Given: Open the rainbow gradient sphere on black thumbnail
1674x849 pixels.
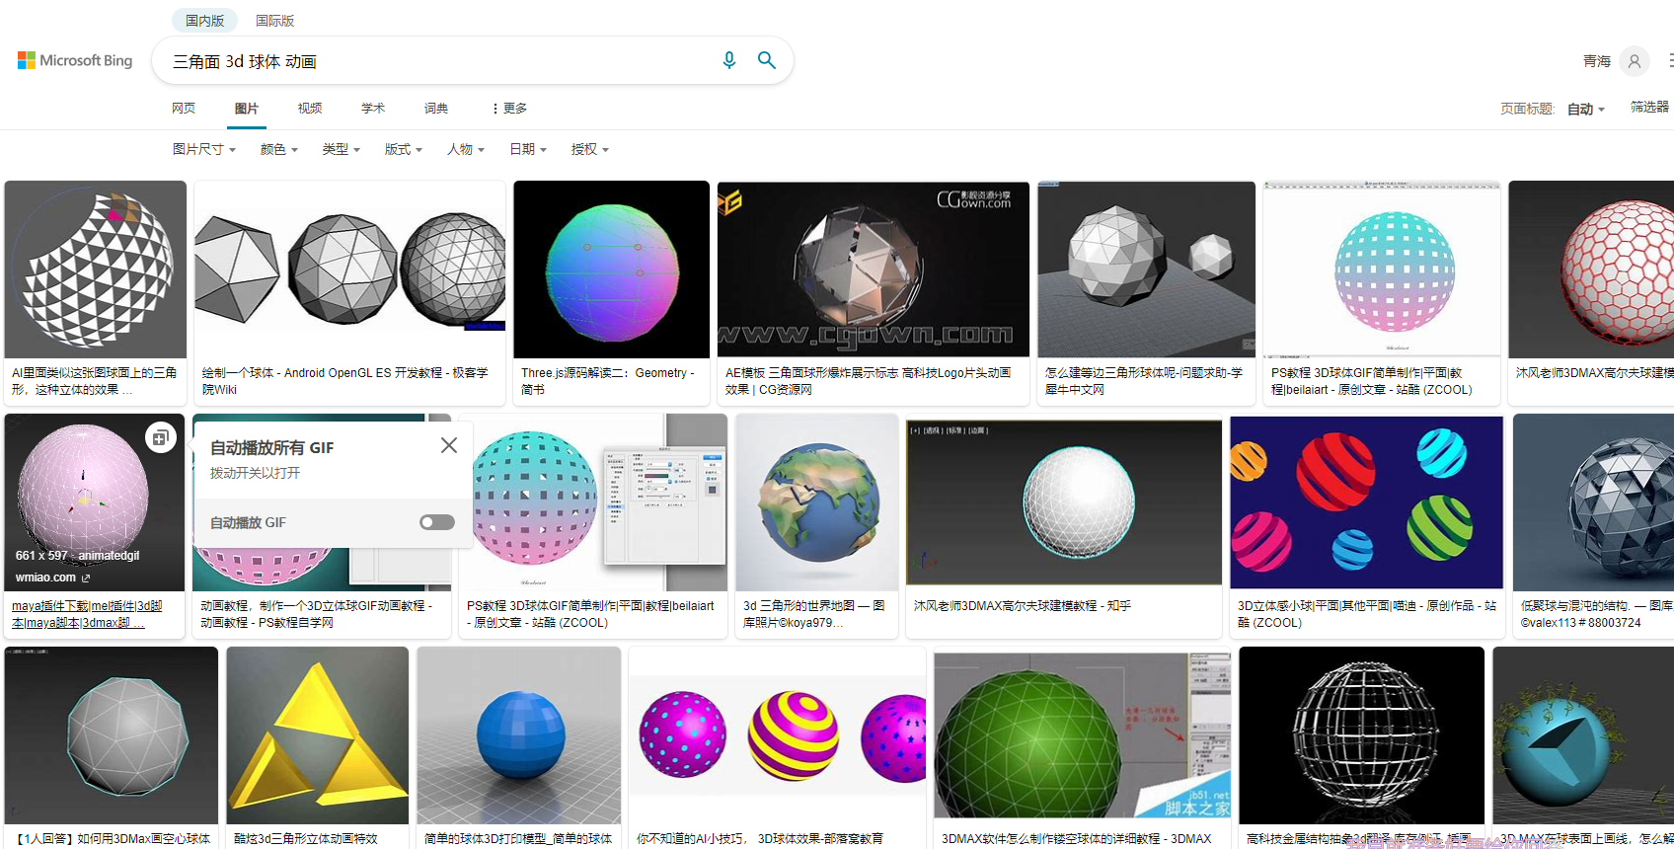Looking at the screenshot, I should pyautogui.click(x=612, y=270).
